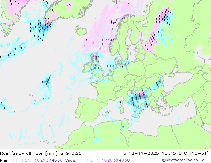Select the Snow 50 legend color value
The height and width of the screenshot is (163, 211).
[127, 160]
